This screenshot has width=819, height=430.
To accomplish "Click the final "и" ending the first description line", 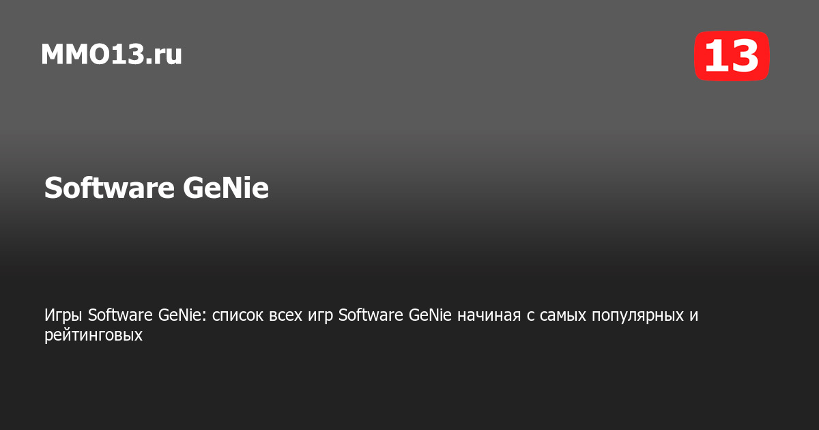I will (695, 315).
